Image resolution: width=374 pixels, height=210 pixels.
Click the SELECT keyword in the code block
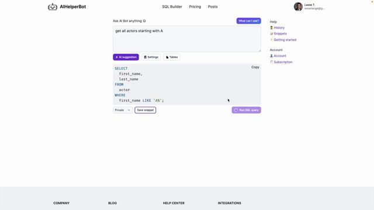[121, 69]
